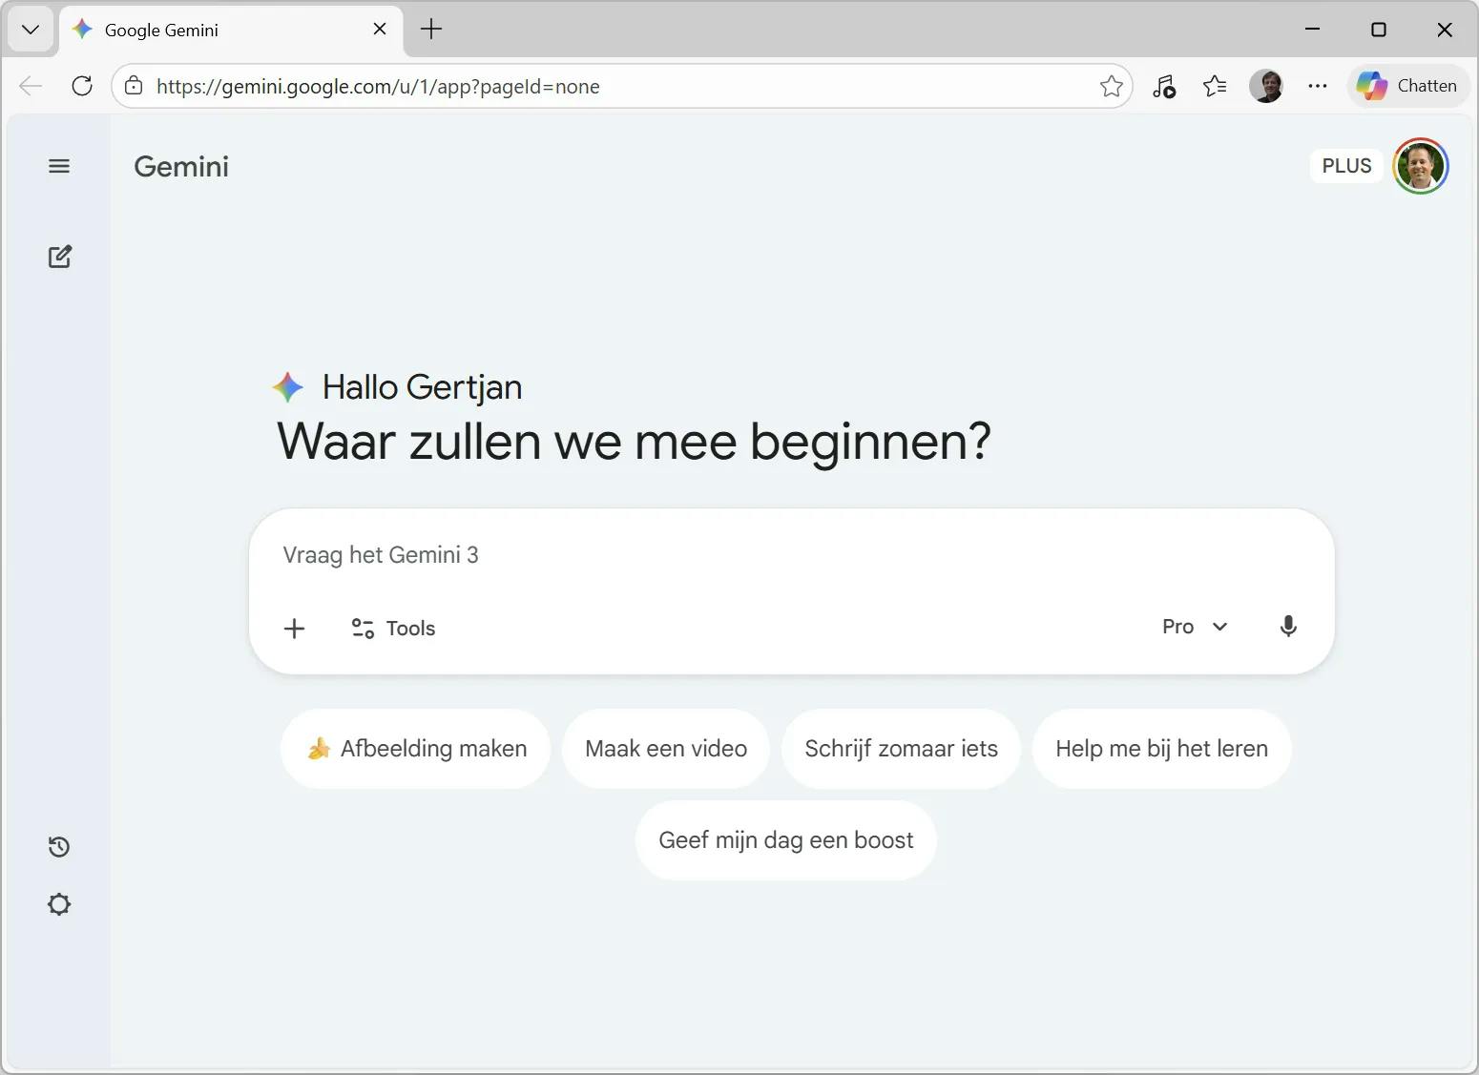Open a new browser tab
1479x1075 pixels.
click(x=431, y=30)
